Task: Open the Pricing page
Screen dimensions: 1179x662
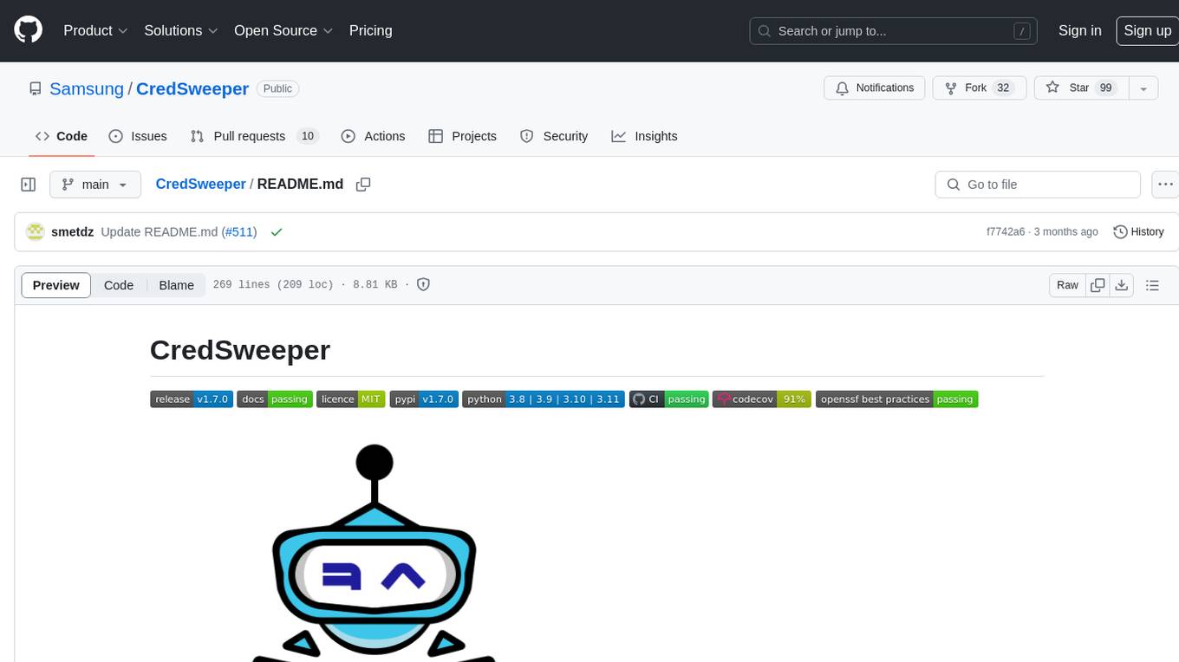Action: click(x=370, y=30)
